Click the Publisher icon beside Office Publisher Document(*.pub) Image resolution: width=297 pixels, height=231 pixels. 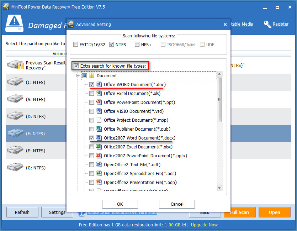point(99,129)
